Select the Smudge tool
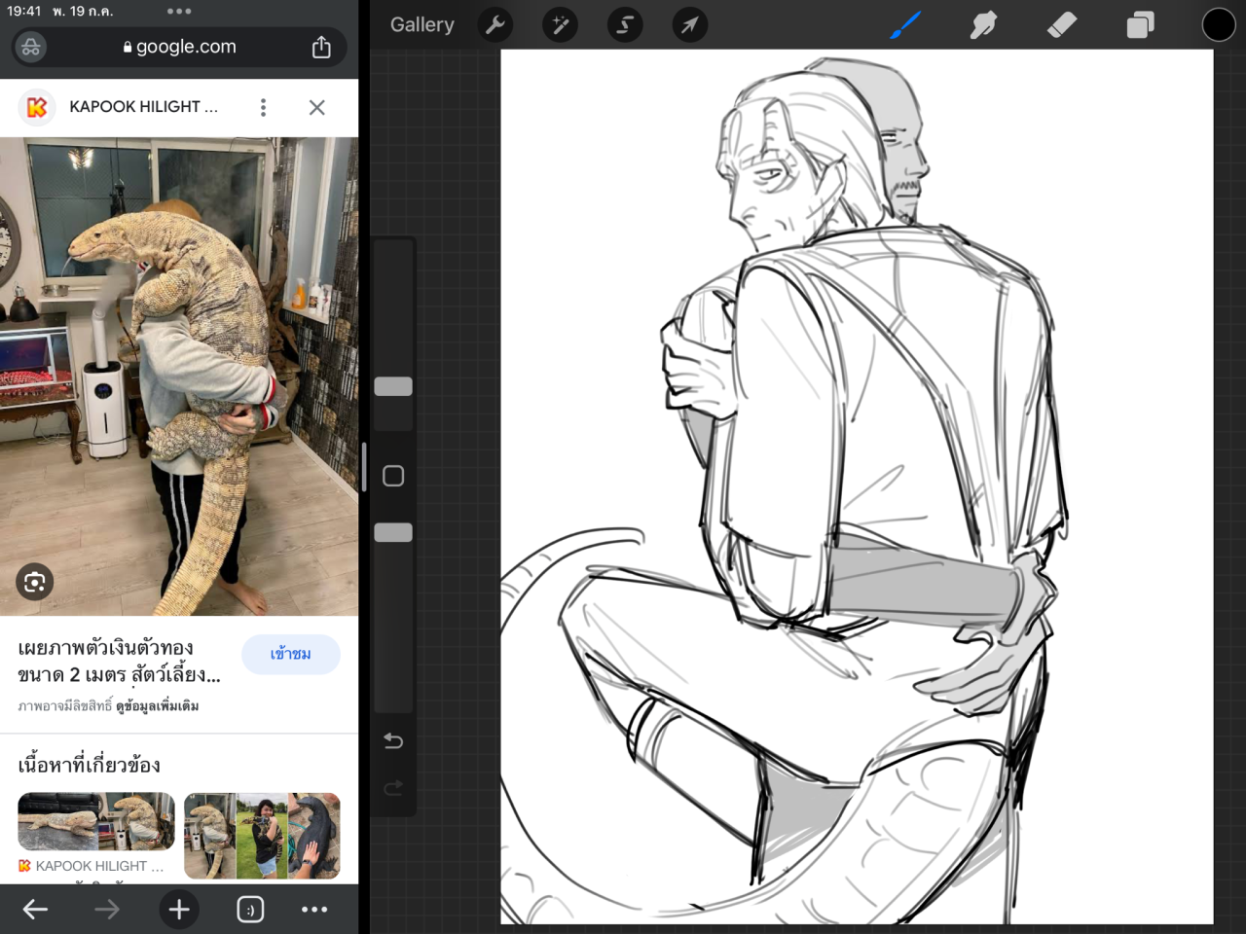1246x934 pixels. (983, 25)
